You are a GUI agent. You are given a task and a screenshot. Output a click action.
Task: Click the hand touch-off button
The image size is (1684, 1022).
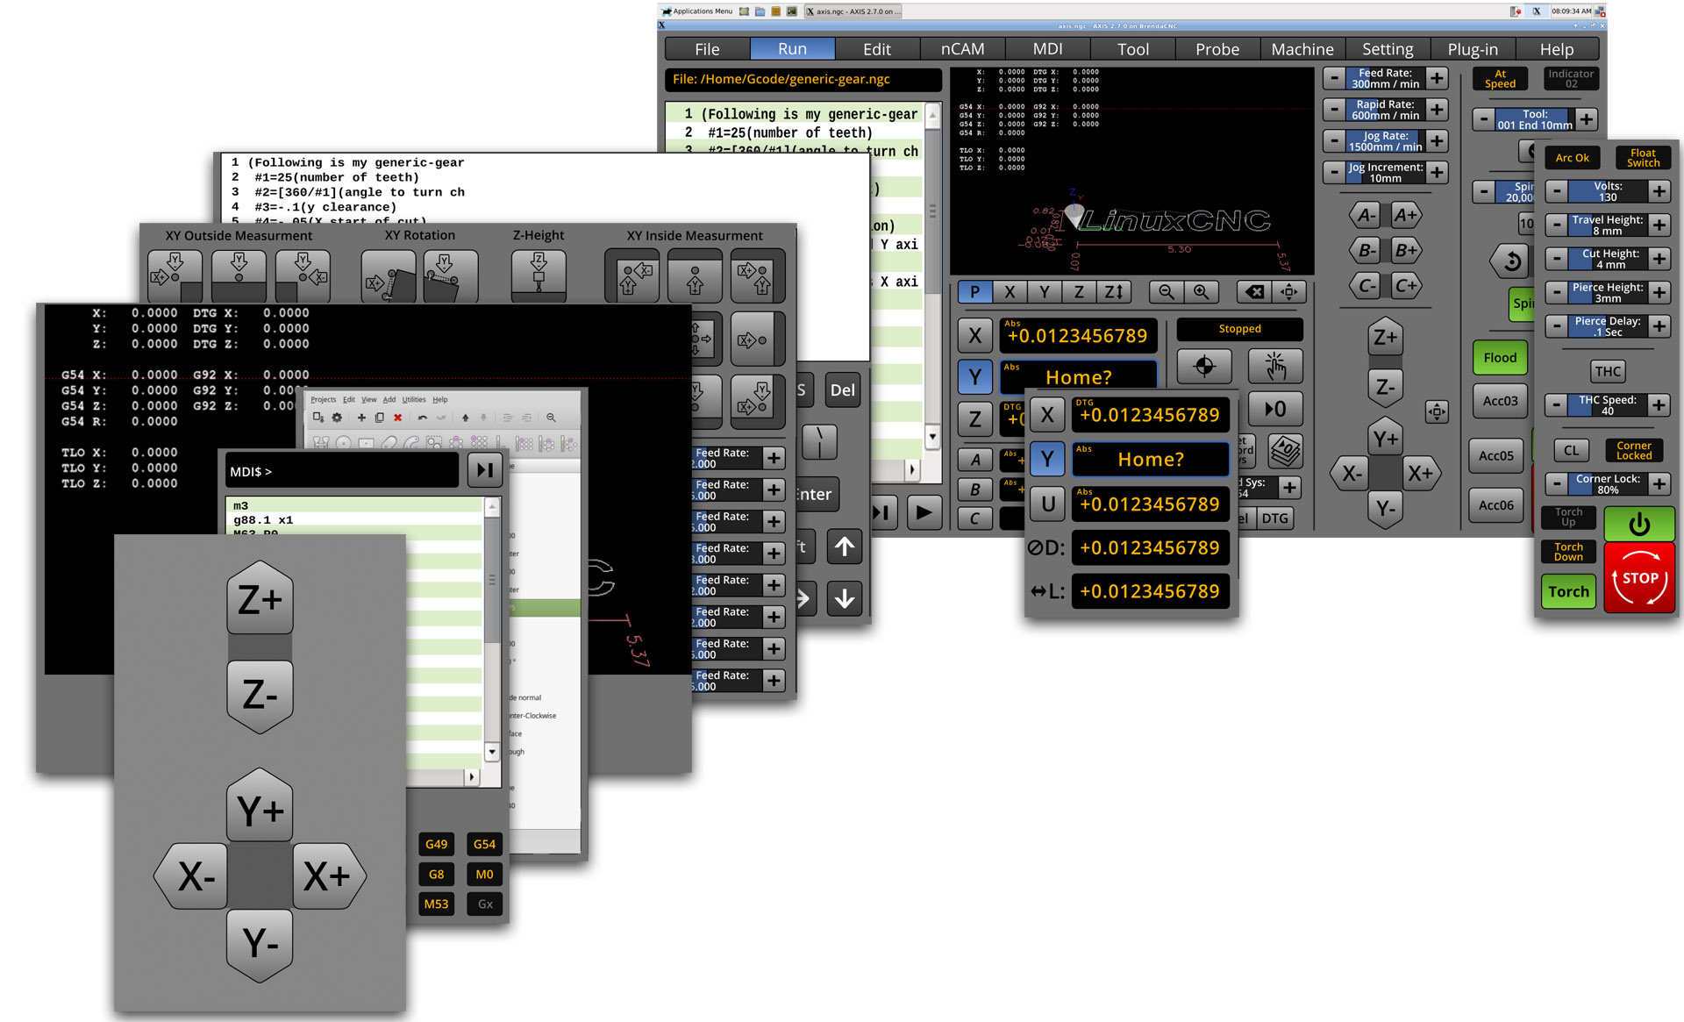click(x=1276, y=367)
